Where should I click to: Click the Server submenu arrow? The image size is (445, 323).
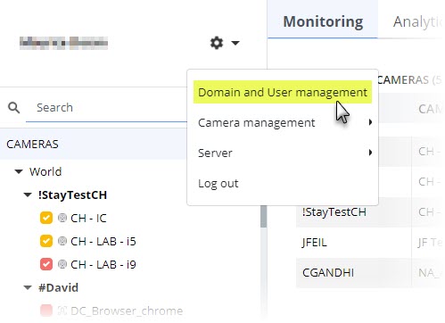(370, 153)
